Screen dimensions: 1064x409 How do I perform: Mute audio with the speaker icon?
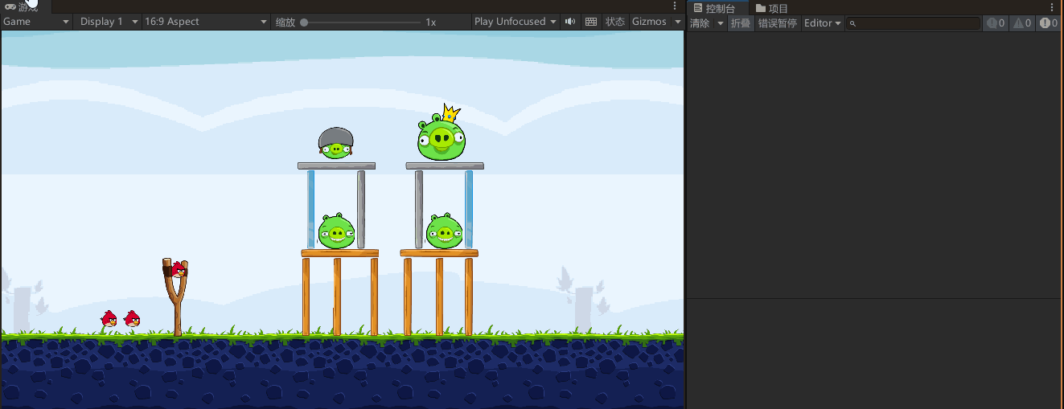(570, 22)
